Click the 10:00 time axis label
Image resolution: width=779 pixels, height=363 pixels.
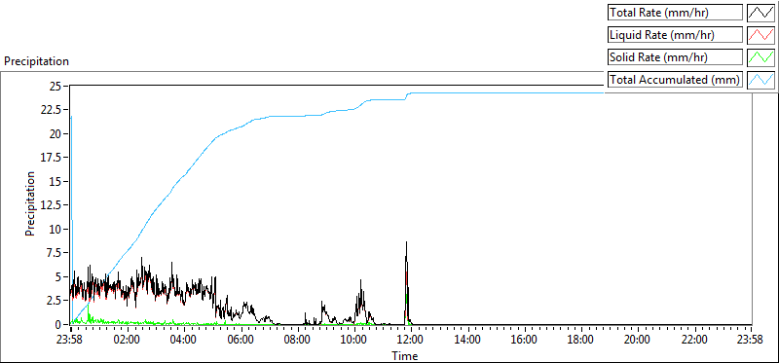[x=354, y=341]
